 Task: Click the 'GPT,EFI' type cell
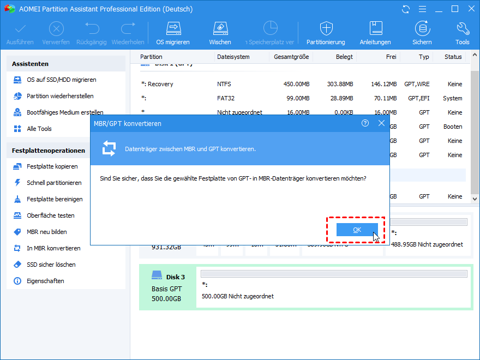click(418, 98)
